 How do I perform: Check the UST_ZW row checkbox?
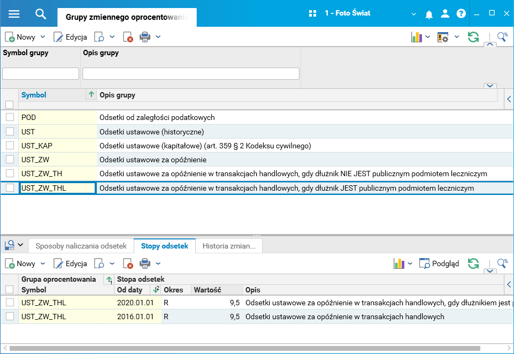pos(10,160)
